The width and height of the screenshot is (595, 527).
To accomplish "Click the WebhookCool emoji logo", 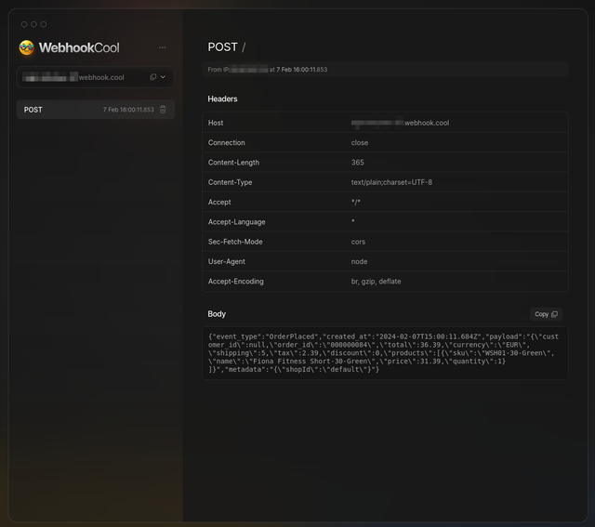I will [27, 47].
